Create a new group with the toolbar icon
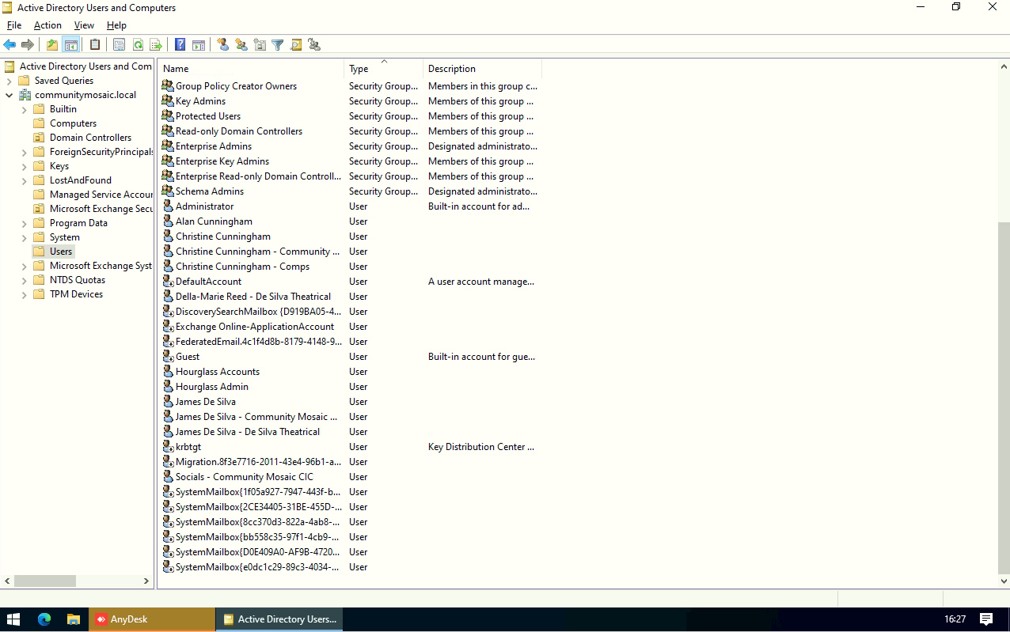This screenshot has height=632, width=1010. 241,45
